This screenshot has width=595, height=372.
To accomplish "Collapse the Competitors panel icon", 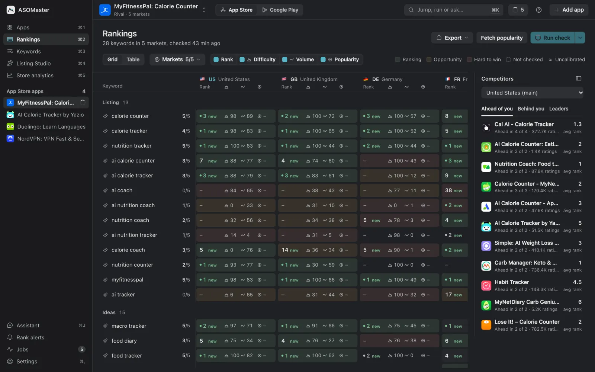I will [578, 78].
